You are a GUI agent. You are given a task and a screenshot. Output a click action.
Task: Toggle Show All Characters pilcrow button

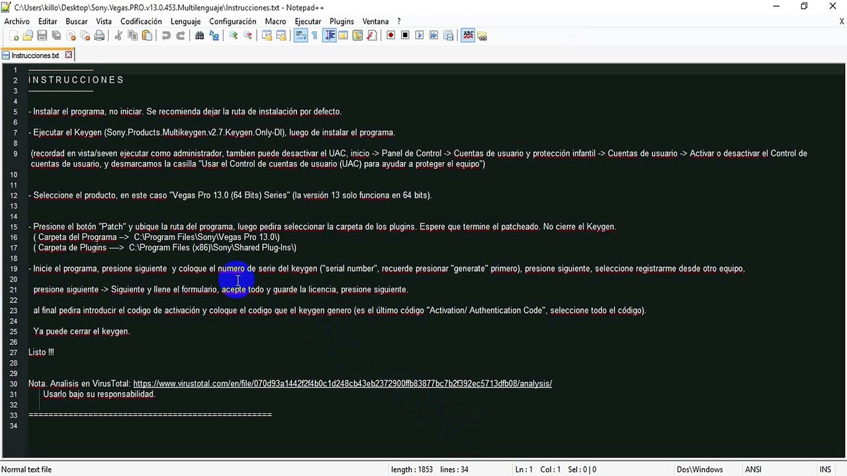(314, 36)
